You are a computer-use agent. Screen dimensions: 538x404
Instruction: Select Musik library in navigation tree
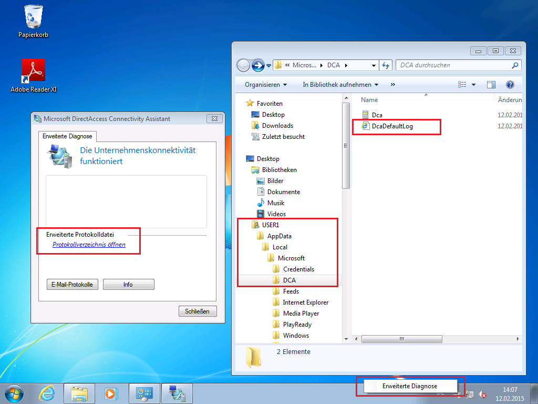pyautogui.click(x=271, y=203)
